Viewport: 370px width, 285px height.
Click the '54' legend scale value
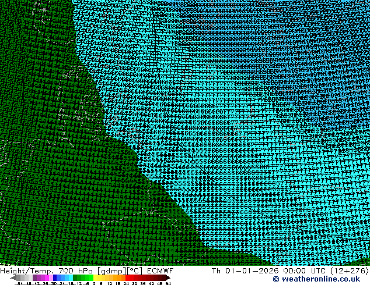point(168,283)
